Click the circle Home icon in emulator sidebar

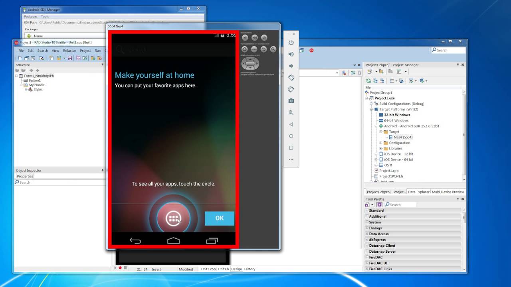[x=291, y=136]
